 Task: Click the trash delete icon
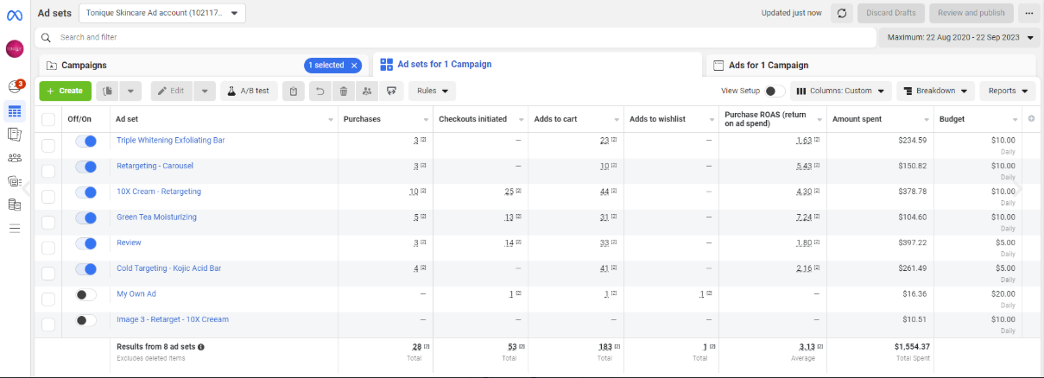tap(344, 91)
